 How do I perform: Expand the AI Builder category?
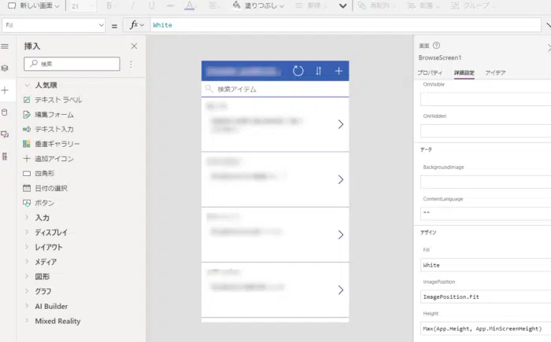[x=51, y=306]
